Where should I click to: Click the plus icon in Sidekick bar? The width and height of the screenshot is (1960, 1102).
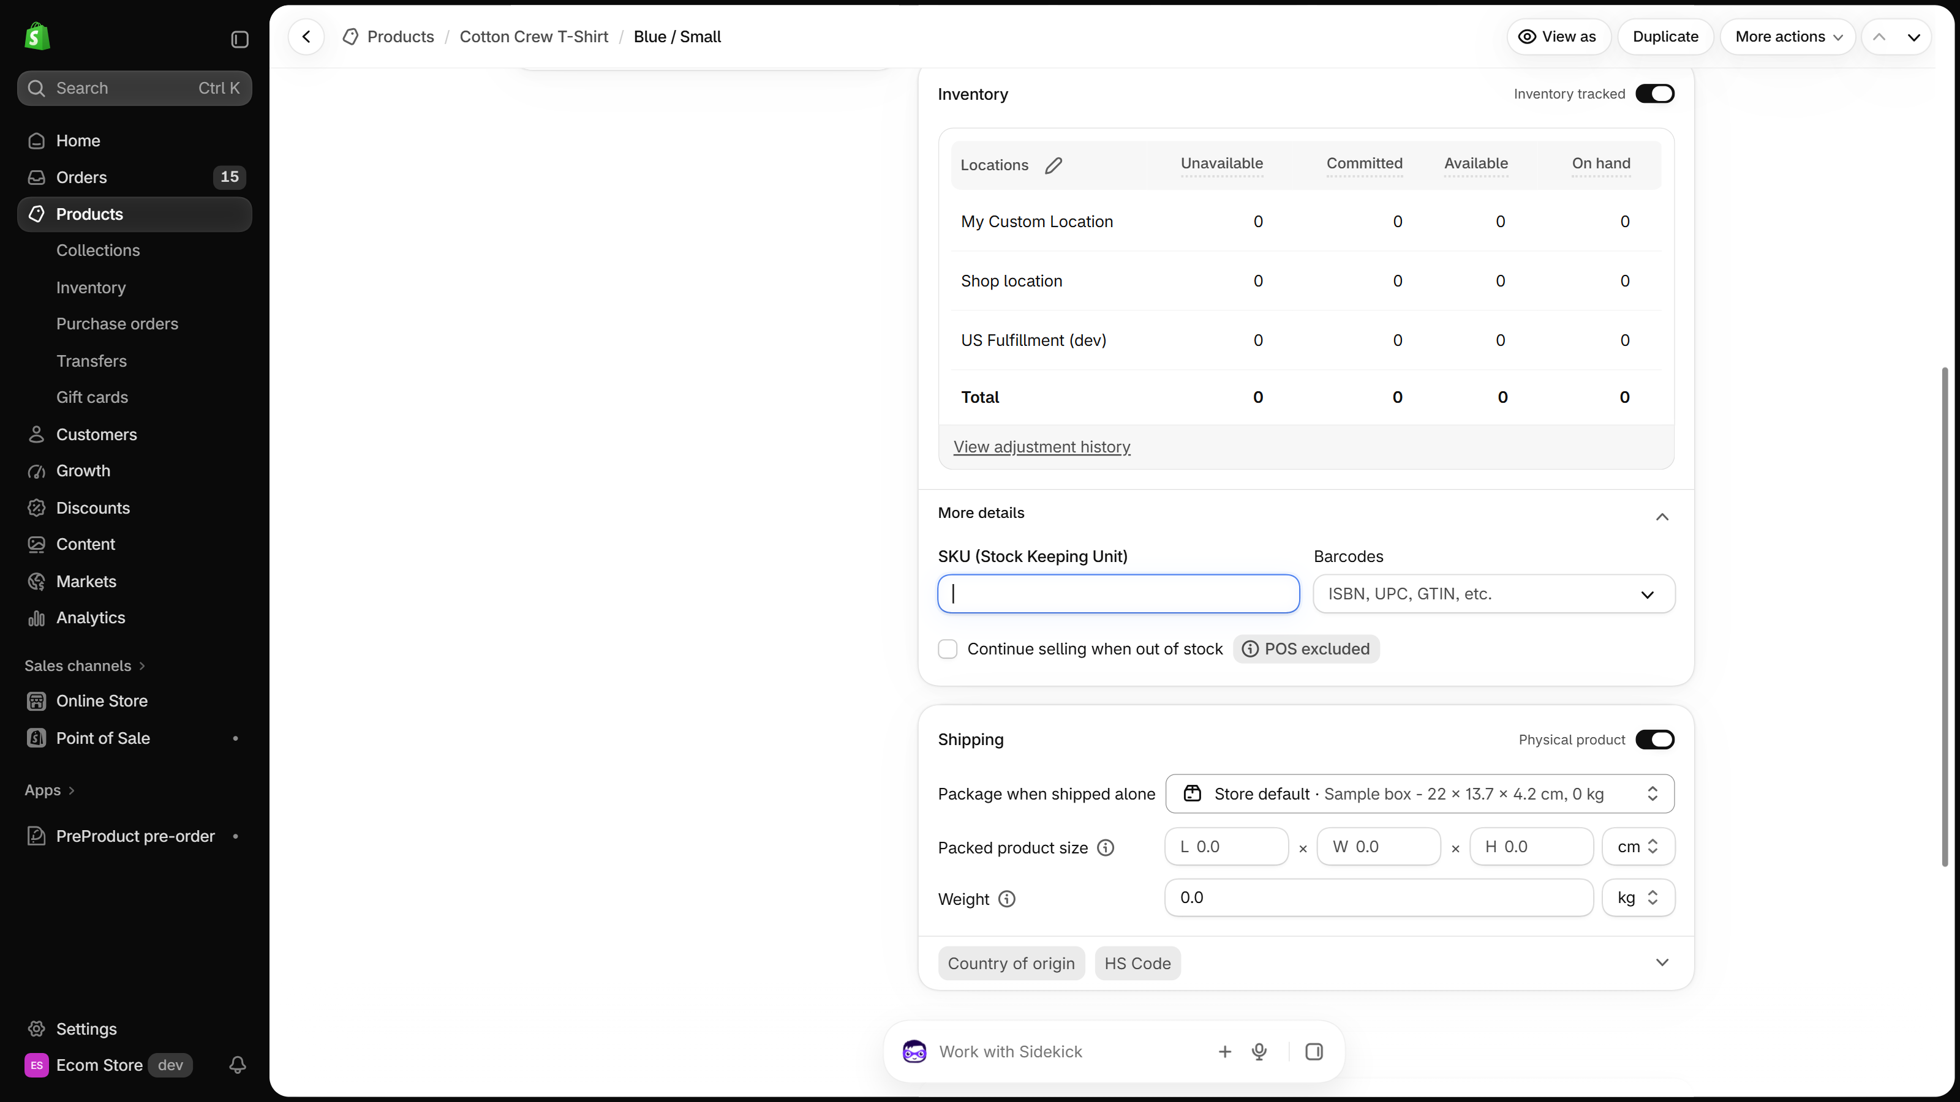point(1225,1051)
